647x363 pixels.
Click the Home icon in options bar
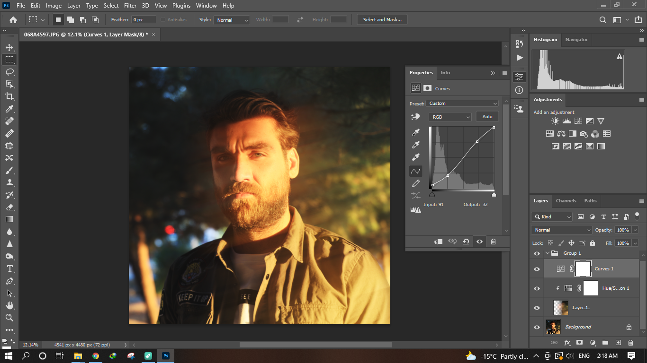pyautogui.click(x=13, y=20)
